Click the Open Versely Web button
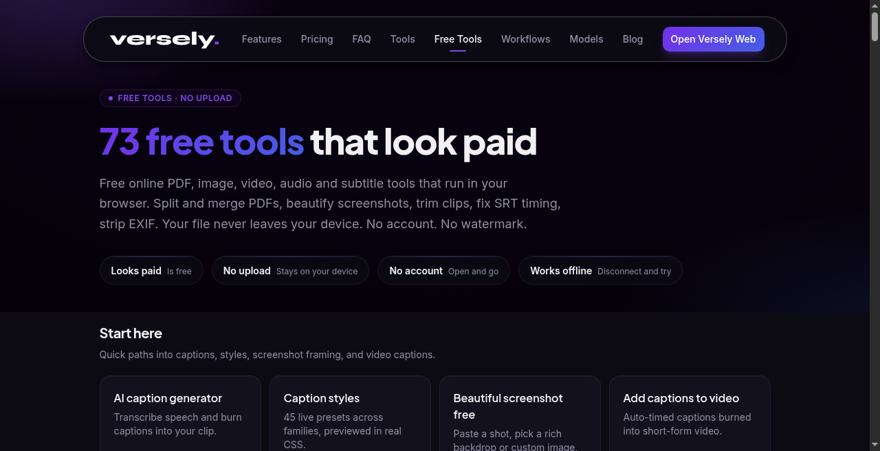This screenshot has width=880, height=451. 713,39
